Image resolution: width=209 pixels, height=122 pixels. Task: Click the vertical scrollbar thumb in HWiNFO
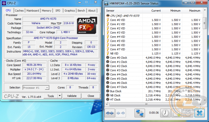[x=205, y=23]
